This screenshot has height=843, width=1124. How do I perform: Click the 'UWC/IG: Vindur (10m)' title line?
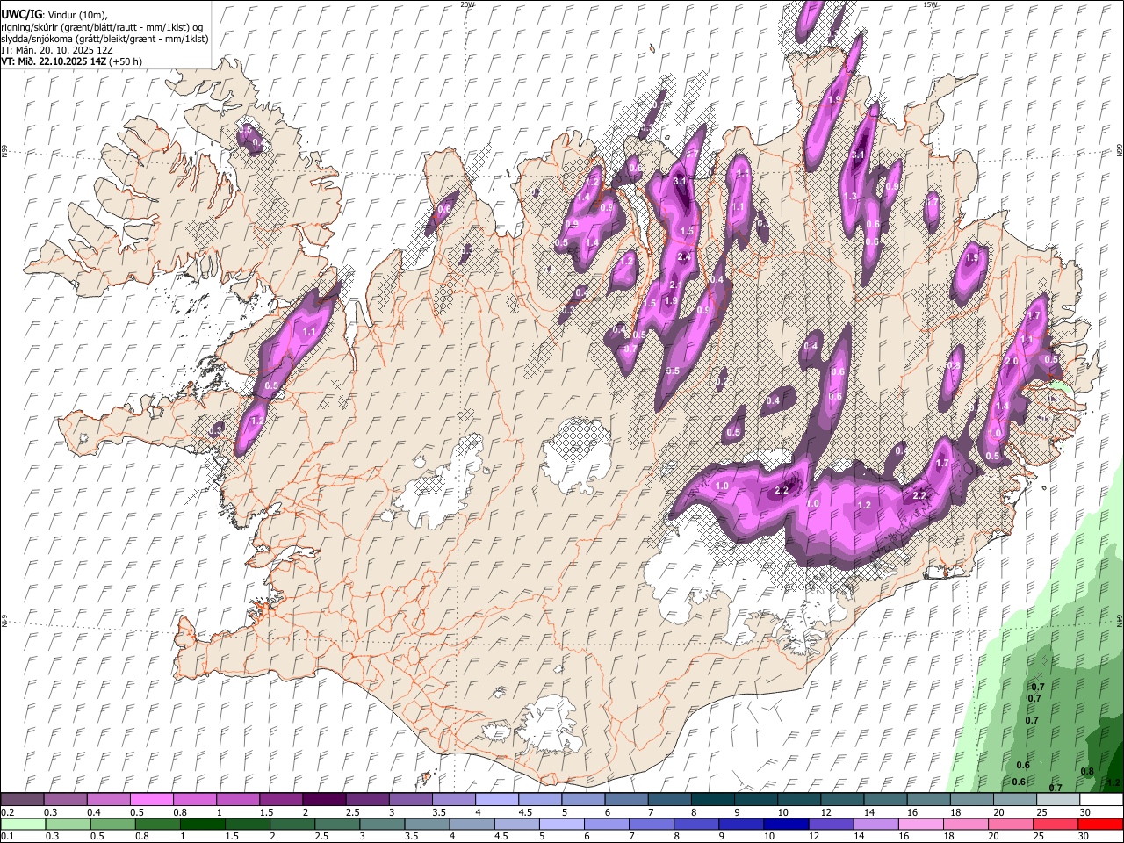[54, 14]
